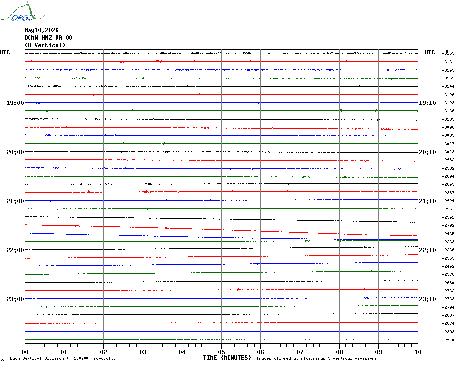457x365 pixels.
Task: Click the OCMN HNZ RA 00 station label
Action: (x=48, y=38)
